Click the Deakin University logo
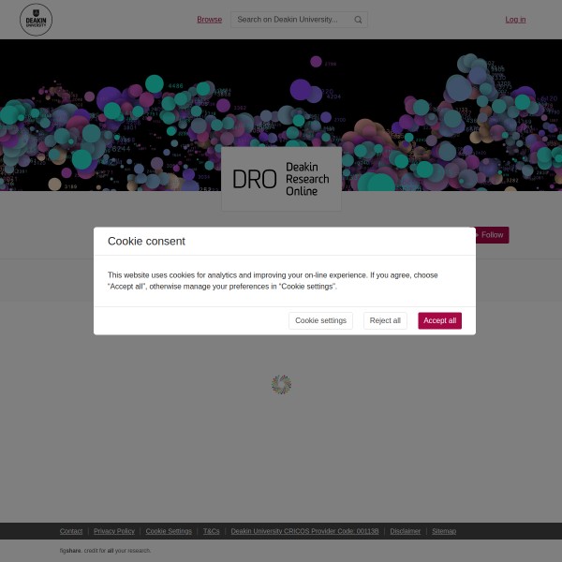Screen dimensions: 562x562 pos(36,20)
